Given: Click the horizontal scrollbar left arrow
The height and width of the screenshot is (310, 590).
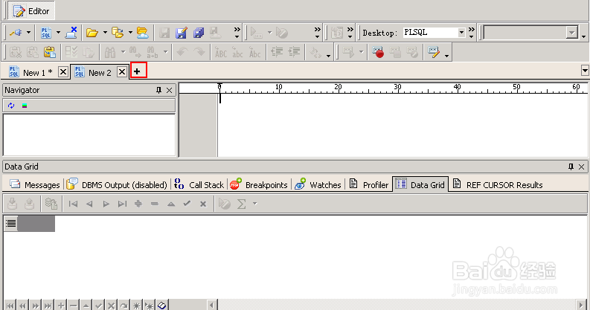Looking at the screenshot, I should click(x=212, y=305).
